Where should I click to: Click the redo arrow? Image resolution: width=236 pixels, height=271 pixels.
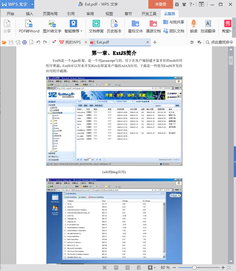(45, 42)
